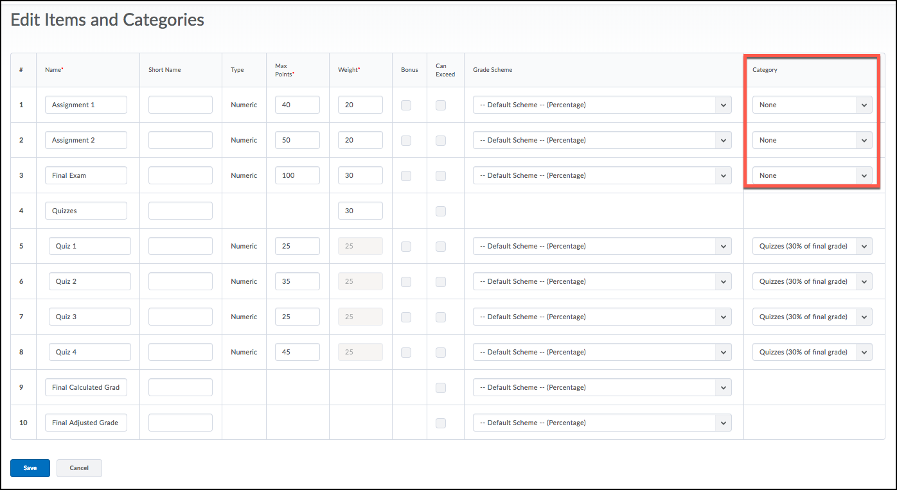The height and width of the screenshot is (490, 897).
Task: Click Short Name field for Quiz 2
Action: pyautogui.click(x=181, y=281)
